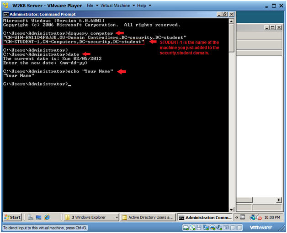Click 'The current date is: Sun 02/05/2012'

pos(53,58)
